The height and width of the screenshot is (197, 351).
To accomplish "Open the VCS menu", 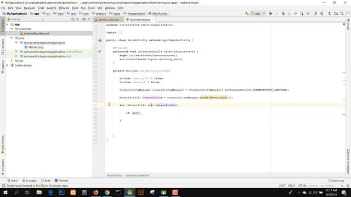I will click(x=100, y=8).
